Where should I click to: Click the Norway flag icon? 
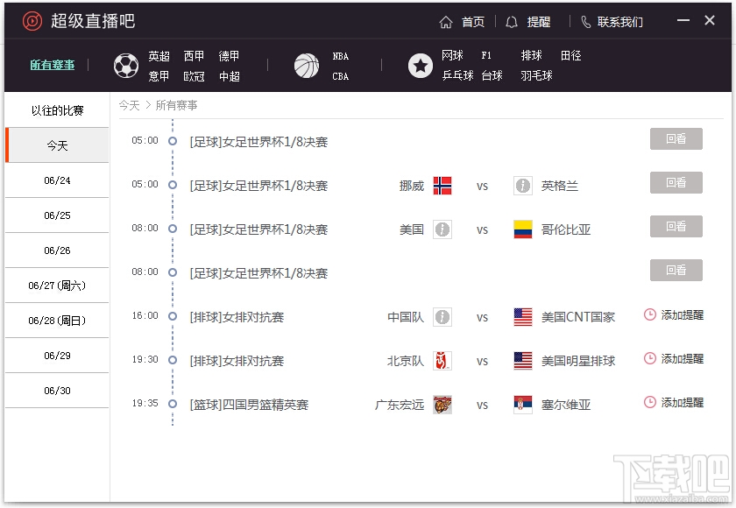442,186
